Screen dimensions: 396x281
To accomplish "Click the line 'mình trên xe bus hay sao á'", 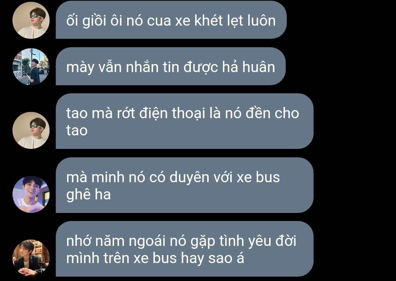I will (x=155, y=258).
